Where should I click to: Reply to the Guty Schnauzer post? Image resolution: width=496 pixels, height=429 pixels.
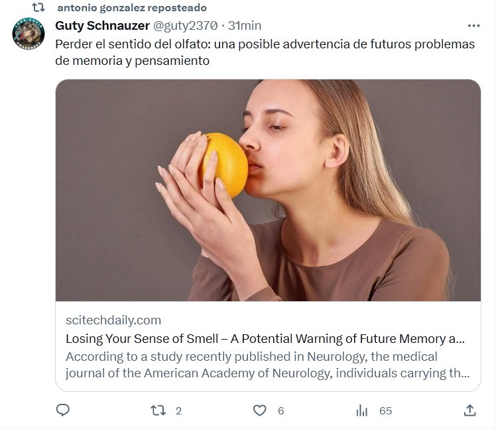click(x=63, y=410)
